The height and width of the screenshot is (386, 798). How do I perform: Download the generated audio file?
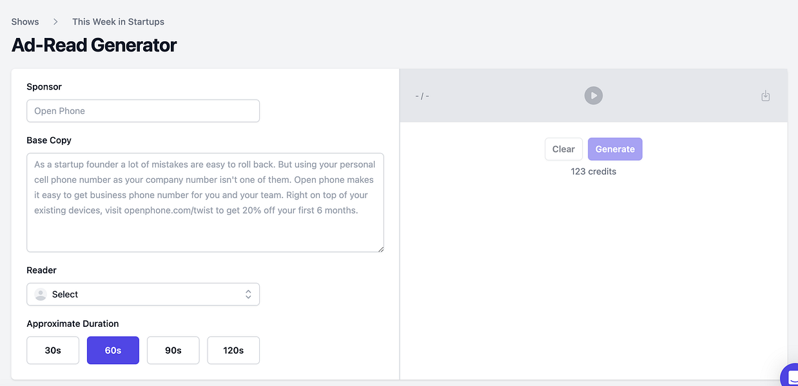[x=765, y=96]
